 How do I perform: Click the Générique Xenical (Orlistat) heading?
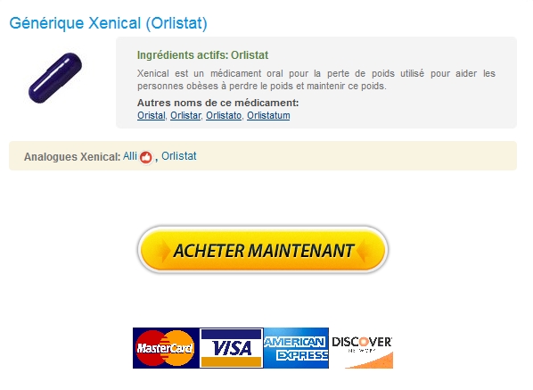pos(108,23)
